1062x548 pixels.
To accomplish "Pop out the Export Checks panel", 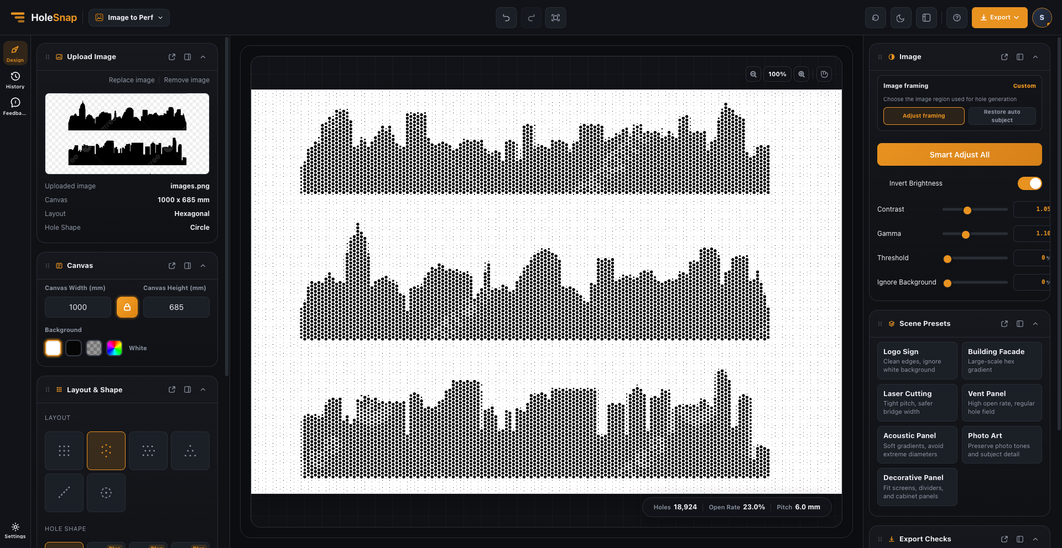I will (1004, 539).
